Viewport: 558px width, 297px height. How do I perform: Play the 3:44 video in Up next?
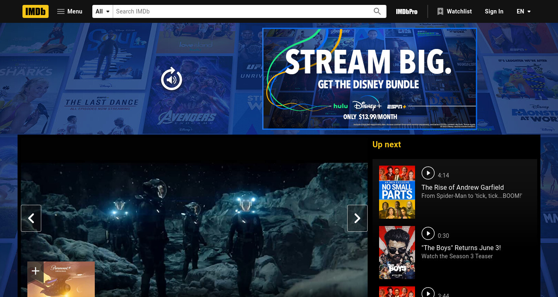point(428,293)
